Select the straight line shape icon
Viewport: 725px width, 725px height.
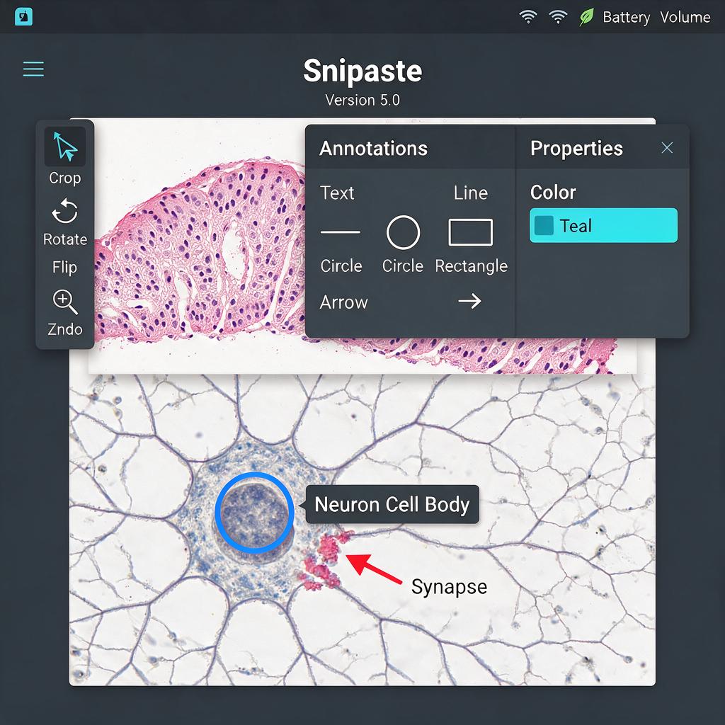pos(341,232)
